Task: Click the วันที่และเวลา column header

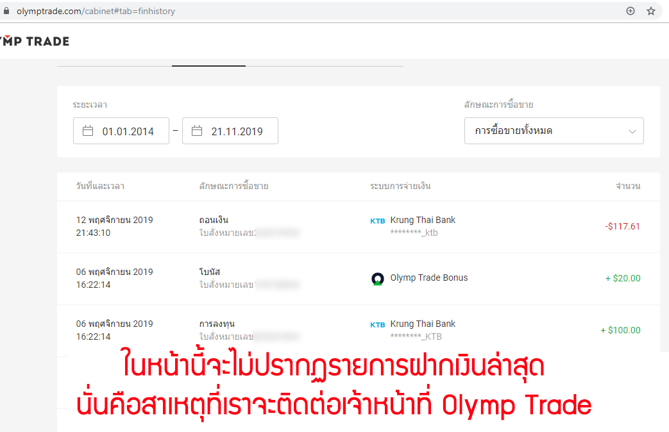Action: (x=100, y=186)
